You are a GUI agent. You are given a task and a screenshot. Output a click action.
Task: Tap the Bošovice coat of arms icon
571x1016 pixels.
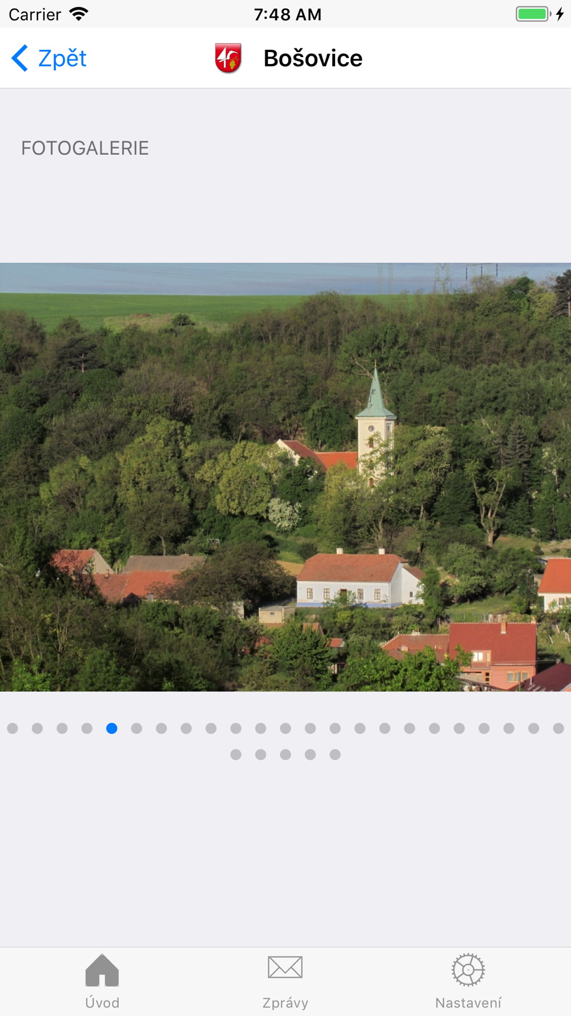coord(228,58)
